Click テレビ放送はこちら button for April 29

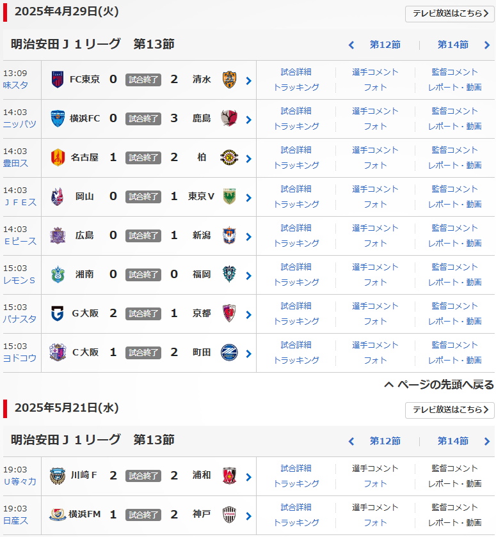click(450, 13)
